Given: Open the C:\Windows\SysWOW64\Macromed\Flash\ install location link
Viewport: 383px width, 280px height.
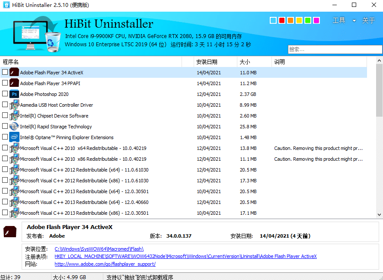Looking at the screenshot, I should click(99, 249).
